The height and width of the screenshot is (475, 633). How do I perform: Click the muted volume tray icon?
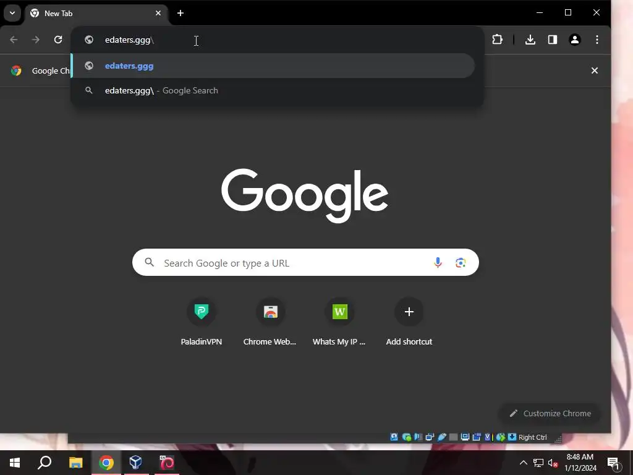click(553, 463)
